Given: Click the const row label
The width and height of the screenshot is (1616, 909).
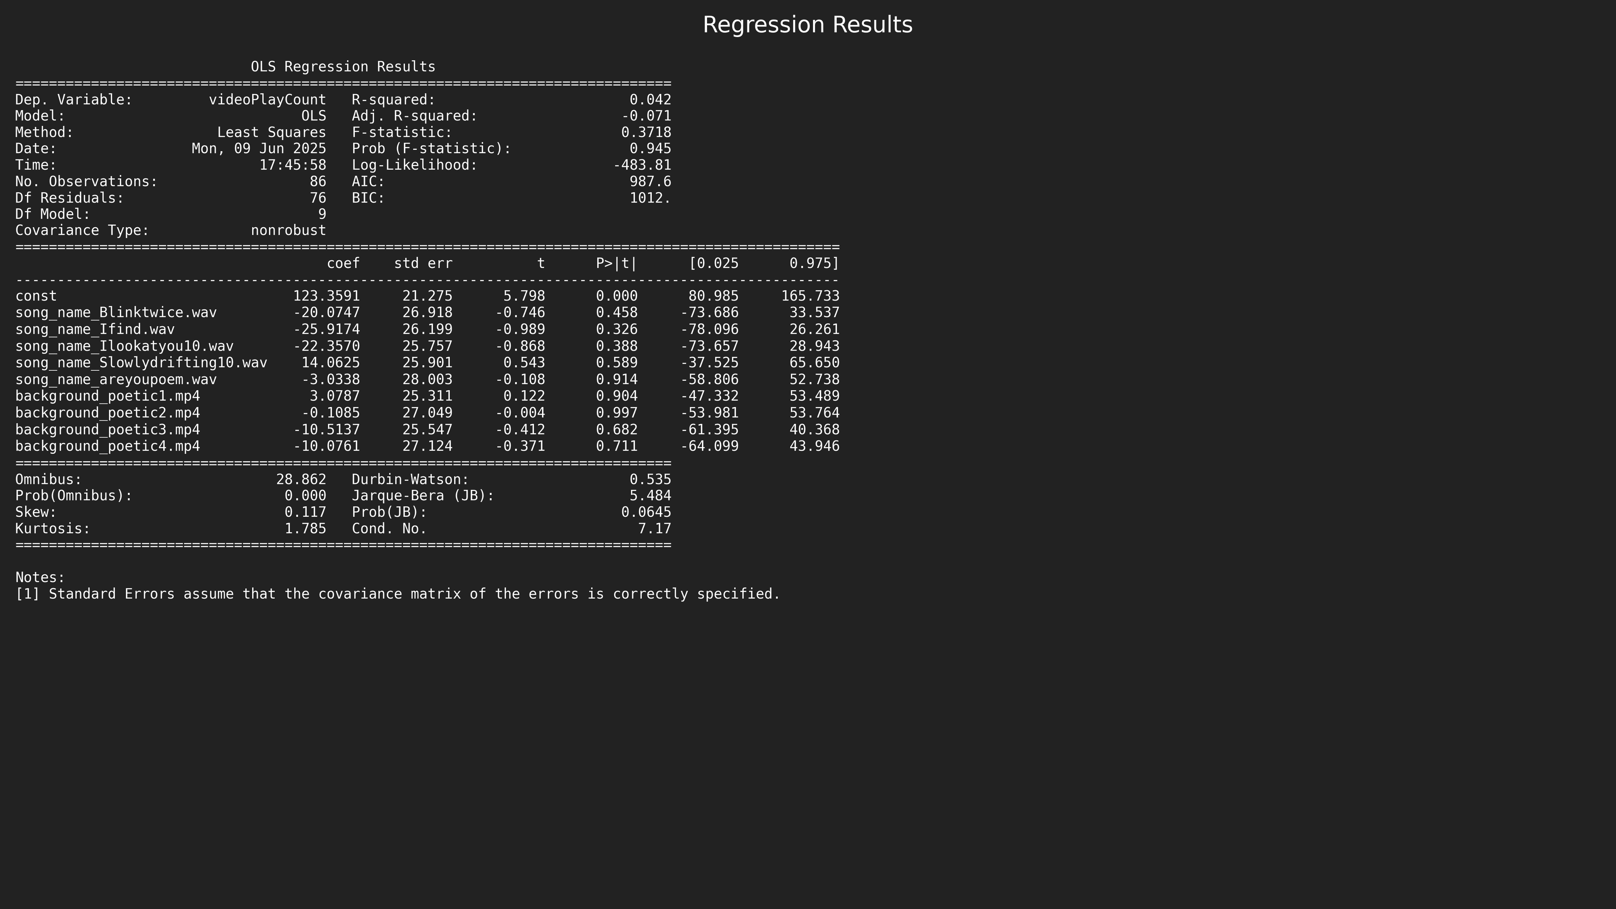Looking at the screenshot, I should (x=36, y=296).
